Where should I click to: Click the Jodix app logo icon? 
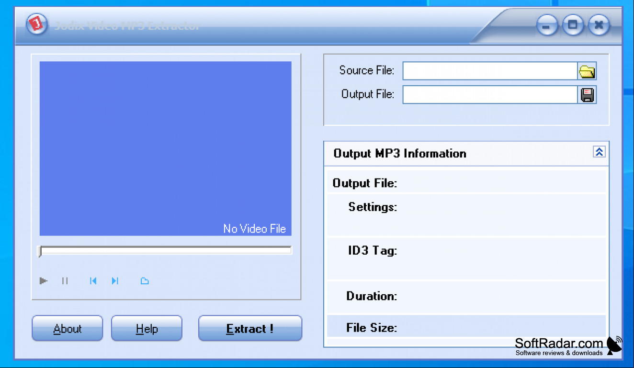37,24
